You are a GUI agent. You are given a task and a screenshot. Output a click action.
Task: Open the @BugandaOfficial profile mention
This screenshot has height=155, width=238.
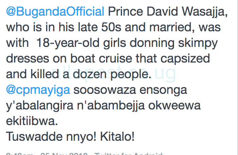click(x=55, y=12)
